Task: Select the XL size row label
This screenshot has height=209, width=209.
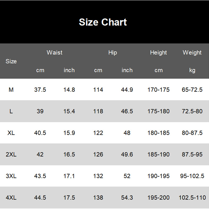Action: (x=11, y=133)
